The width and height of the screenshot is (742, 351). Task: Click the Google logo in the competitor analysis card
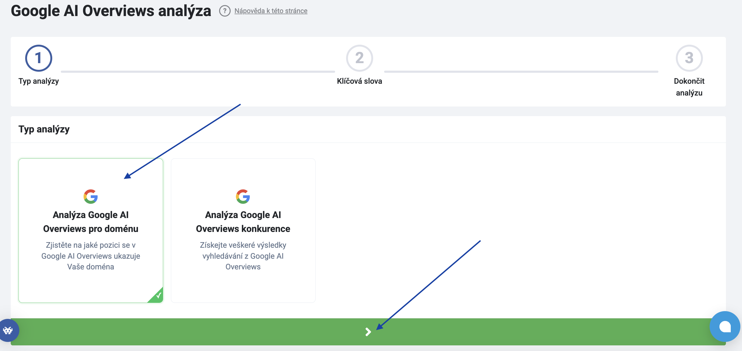243,197
